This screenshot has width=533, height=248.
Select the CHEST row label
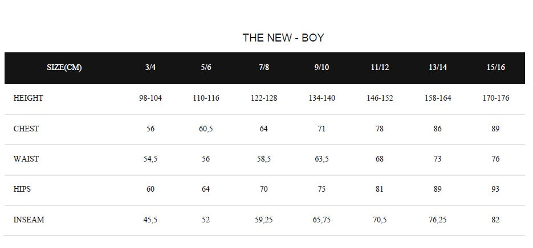pyautogui.click(x=26, y=129)
